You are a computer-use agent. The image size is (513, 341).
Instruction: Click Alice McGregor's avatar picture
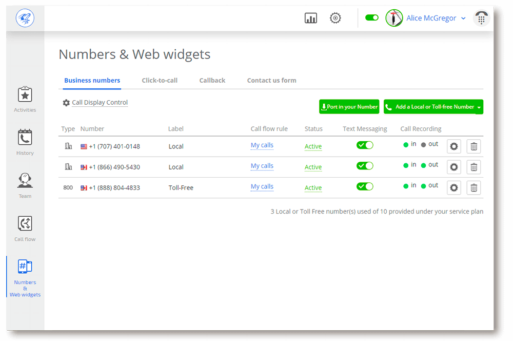click(x=394, y=18)
